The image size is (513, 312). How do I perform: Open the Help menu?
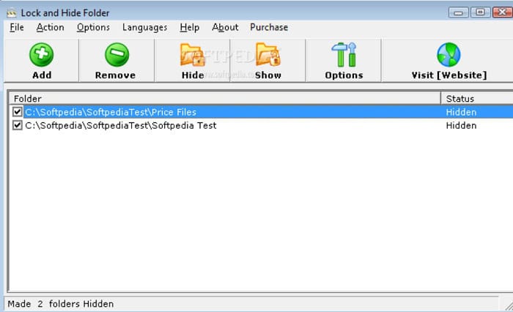point(189,28)
